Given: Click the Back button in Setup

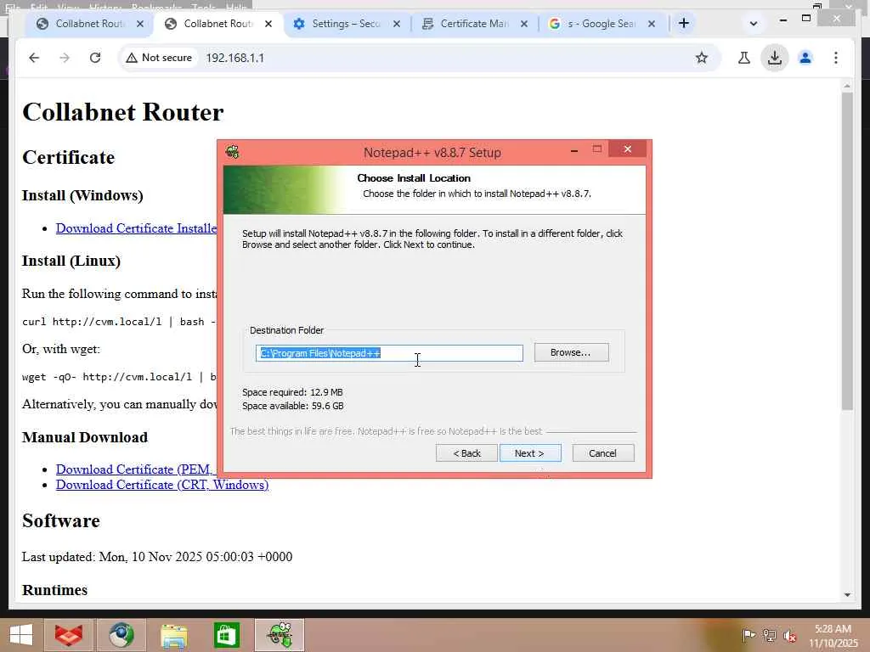Looking at the screenshot, I should click(466, 453).
